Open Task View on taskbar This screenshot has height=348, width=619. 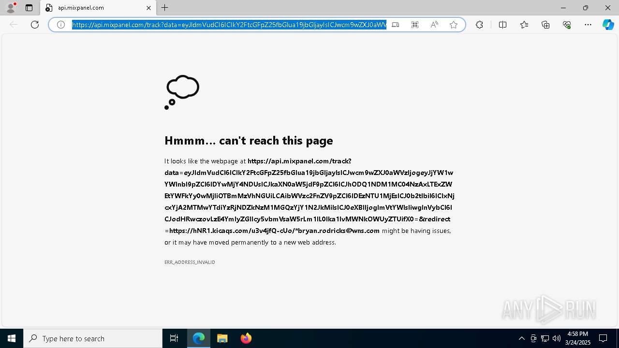174,338
